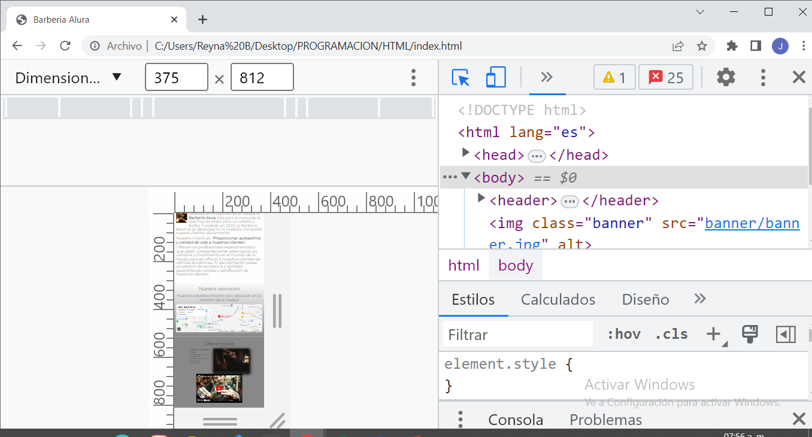Click the map thumbnail in page preview
This screenshot has width=812, height=437.
click(219, 318)
